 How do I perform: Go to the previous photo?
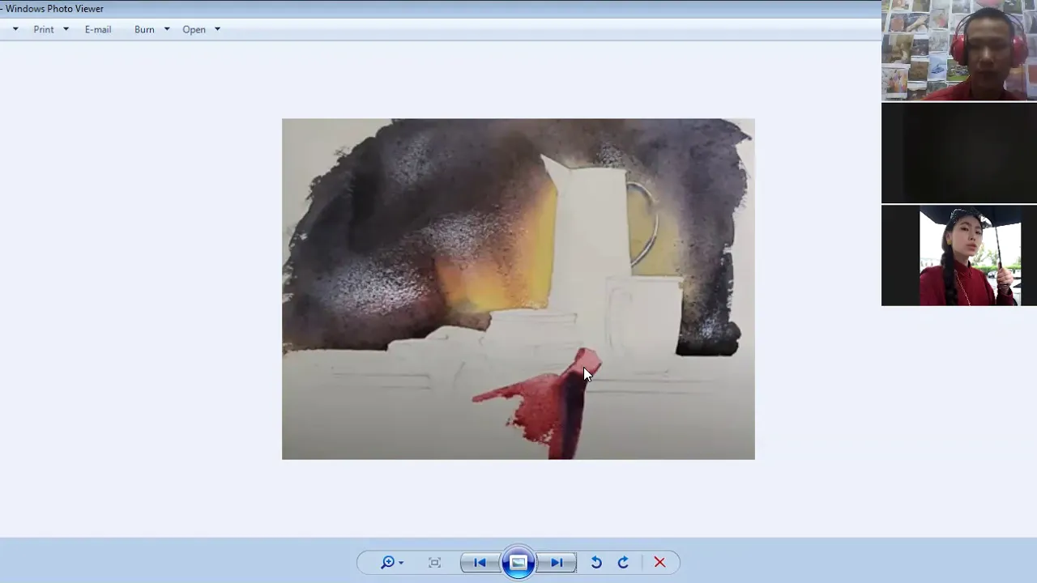pos(480,563)
